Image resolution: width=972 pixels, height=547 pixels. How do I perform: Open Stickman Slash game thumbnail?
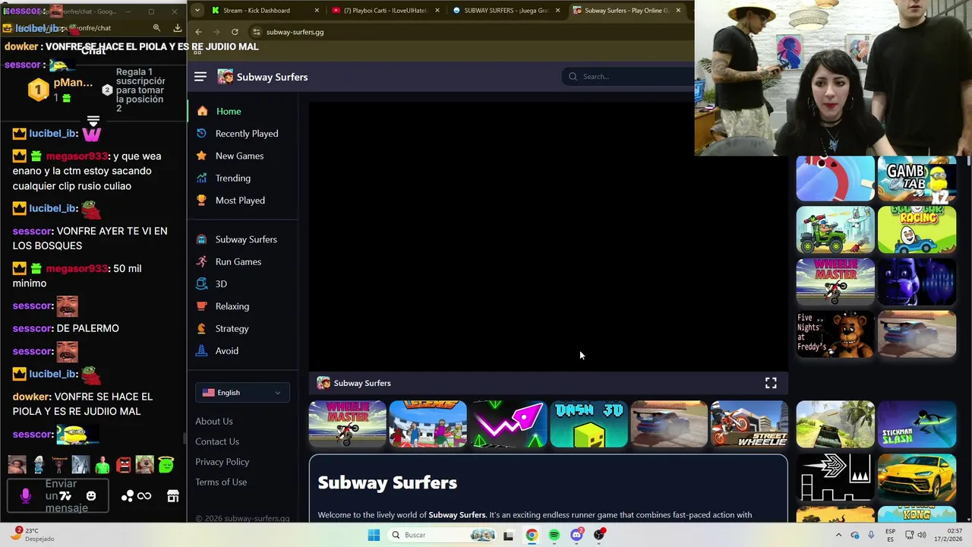coord(917,424)
